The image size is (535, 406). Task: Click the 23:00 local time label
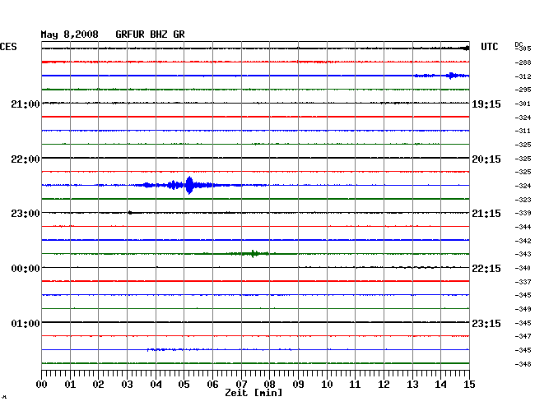pyautogui.click(x=26, y=213)
